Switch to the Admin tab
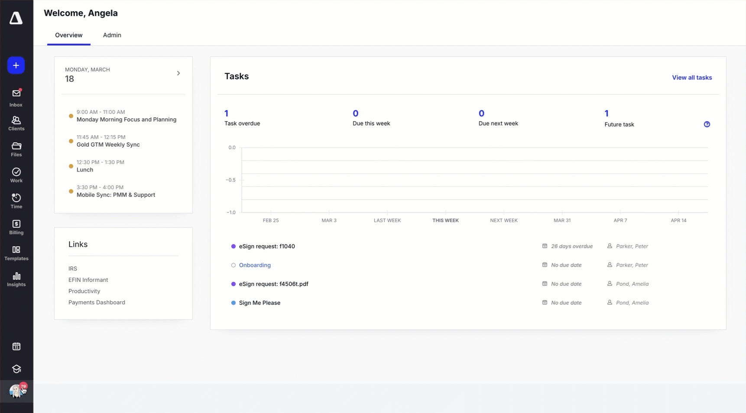This screenshot has width=746, height=413. (112, 35)
